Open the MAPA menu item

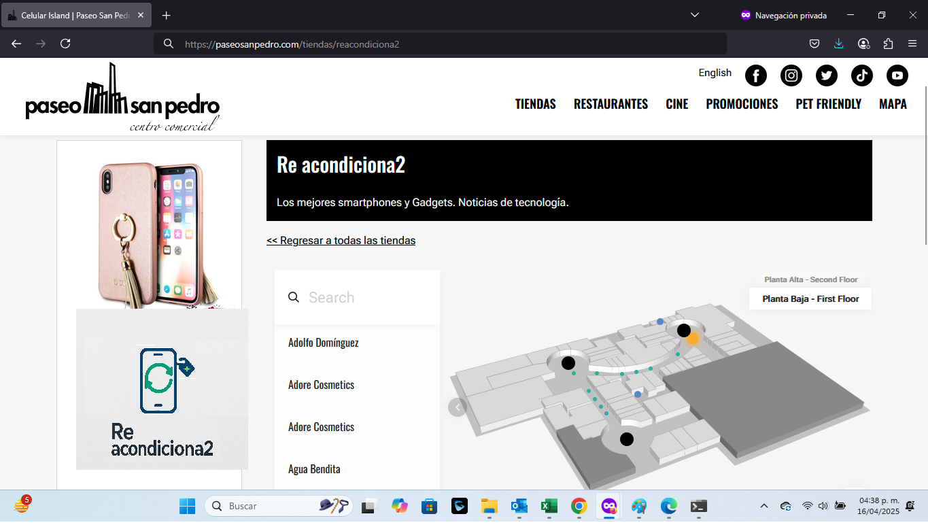893,104
